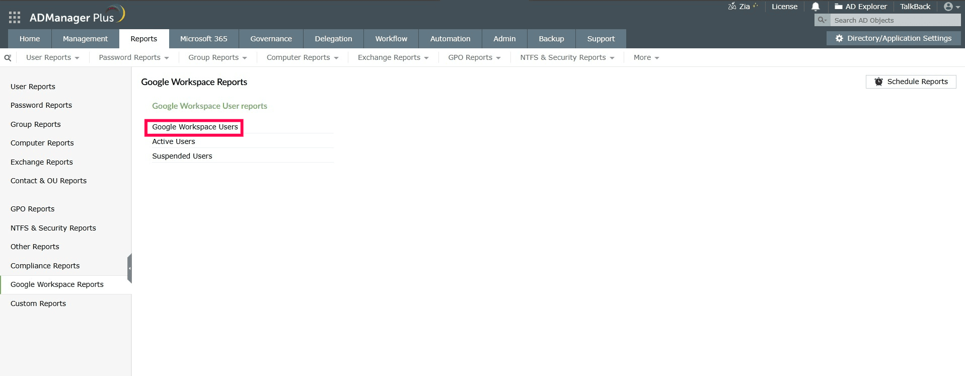Open the Workflow tab
Viewport: 965px width, 376px height.
(391, 39)
